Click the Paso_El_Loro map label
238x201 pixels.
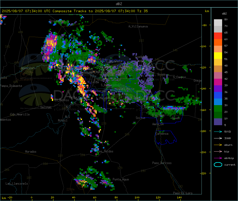click(x=183, y=193)
